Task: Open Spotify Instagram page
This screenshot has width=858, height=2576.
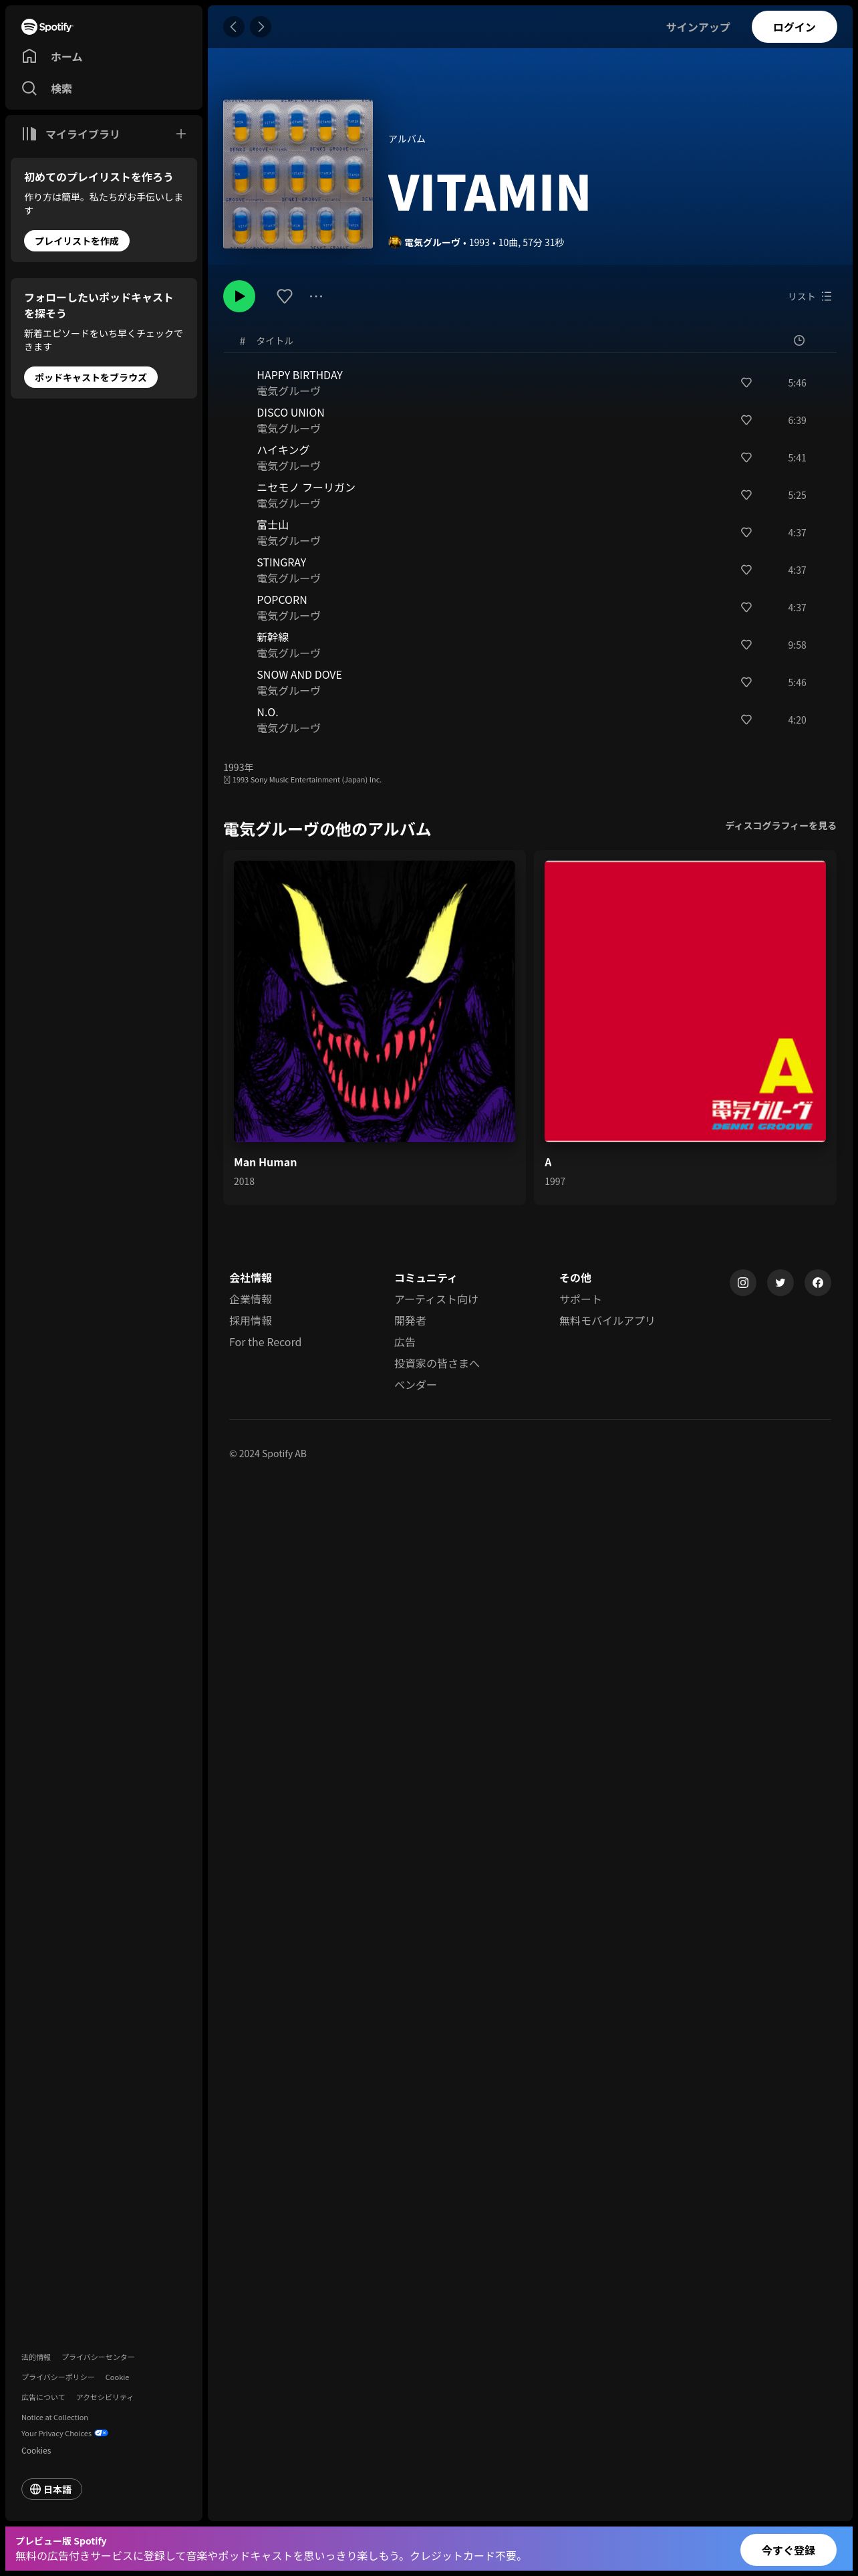Action: pos(743,1283)
